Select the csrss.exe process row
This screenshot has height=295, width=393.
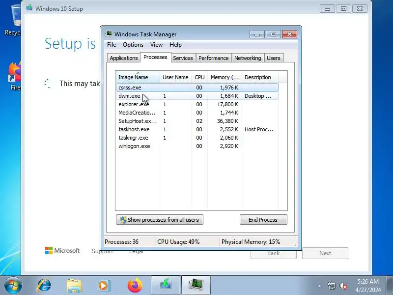pyautogui.click(x=197, y=88)
